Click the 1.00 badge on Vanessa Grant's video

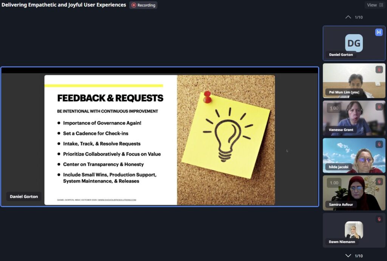click(334, 108)
